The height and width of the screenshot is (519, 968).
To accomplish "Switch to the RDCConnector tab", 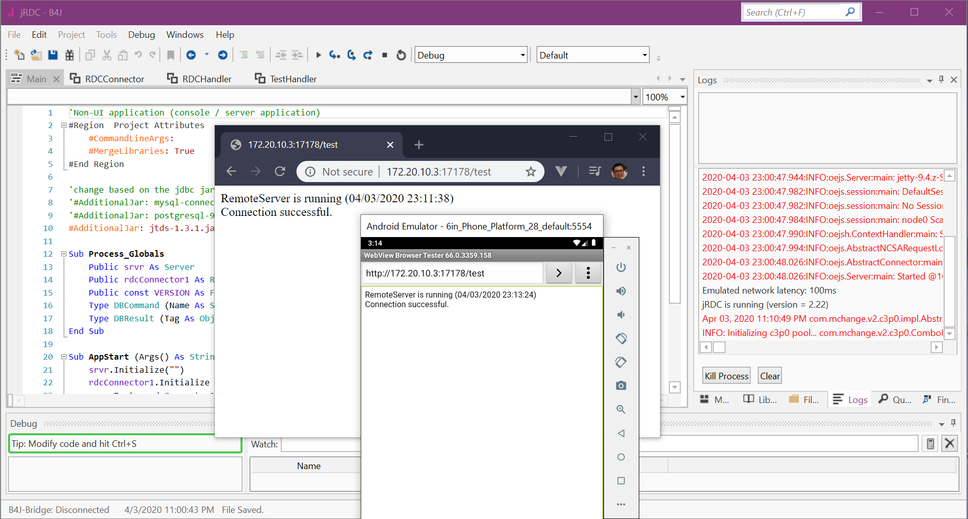I will click(x=107, y=79).
